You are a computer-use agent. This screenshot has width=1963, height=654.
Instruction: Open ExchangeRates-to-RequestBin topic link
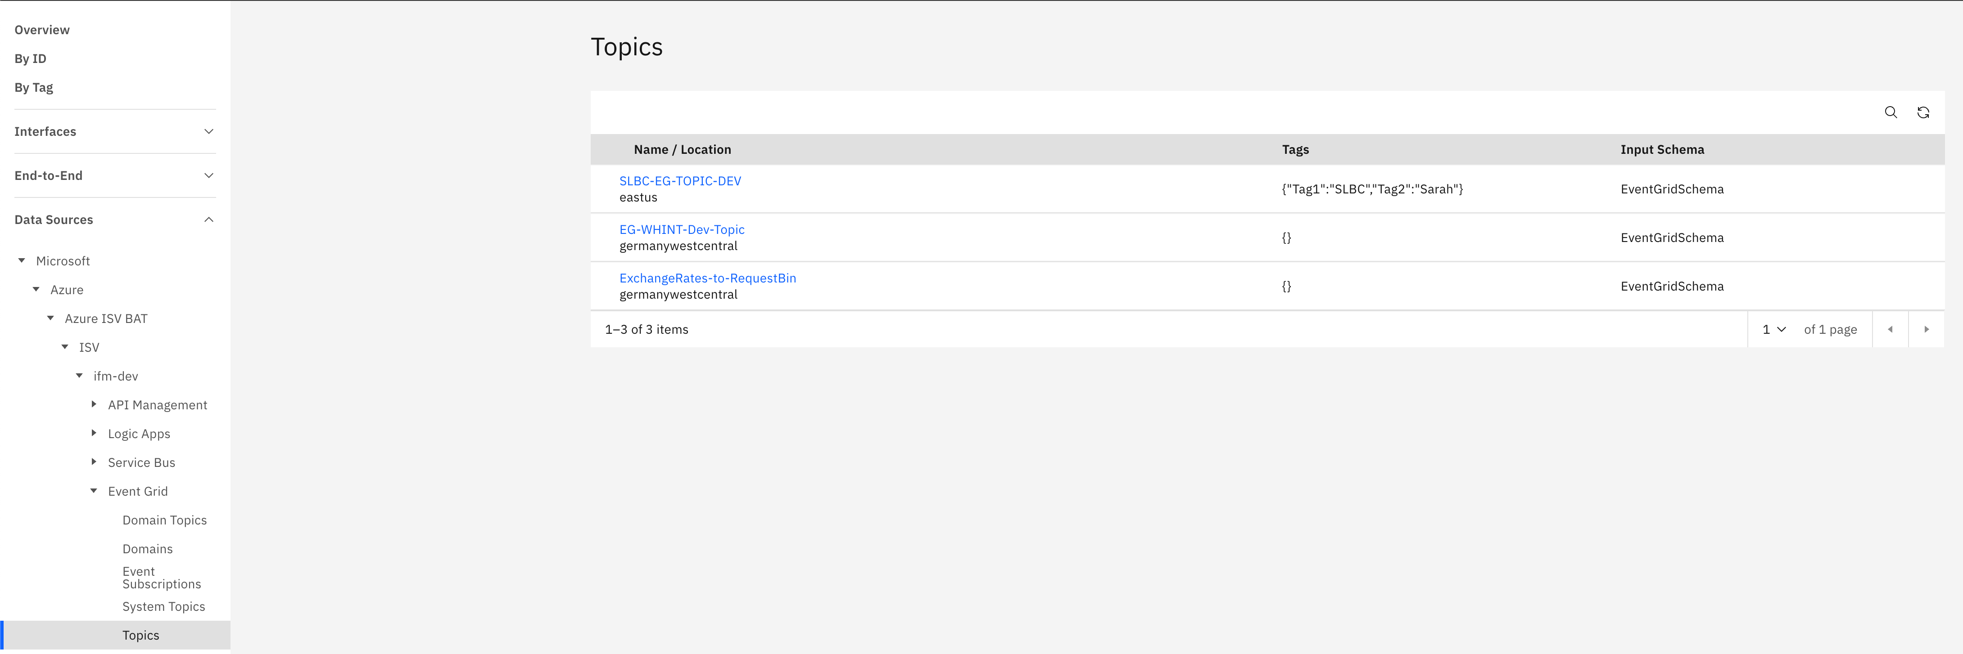point(707,278)
